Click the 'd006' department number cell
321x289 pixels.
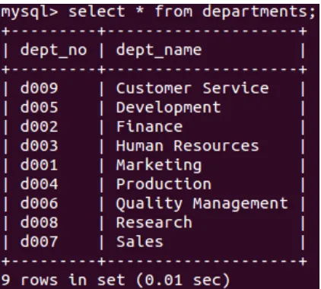click(x=40, y=203)
